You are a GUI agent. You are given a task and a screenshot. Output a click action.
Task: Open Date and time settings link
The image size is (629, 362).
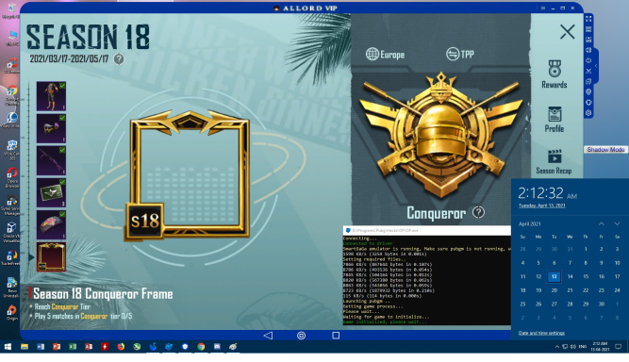tap(541, 333)
